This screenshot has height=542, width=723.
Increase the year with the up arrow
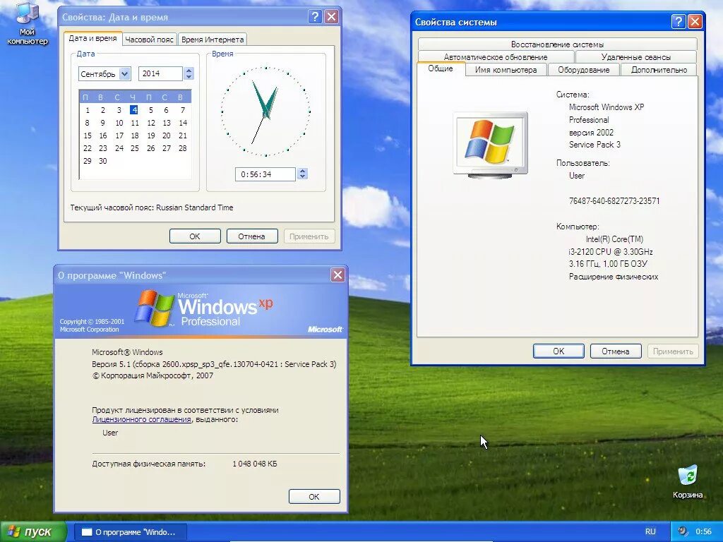[189, 71]
